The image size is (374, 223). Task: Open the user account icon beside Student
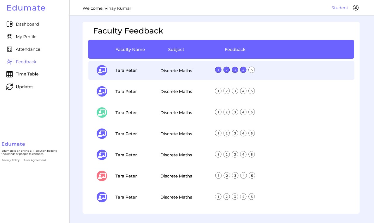[356, 8]
